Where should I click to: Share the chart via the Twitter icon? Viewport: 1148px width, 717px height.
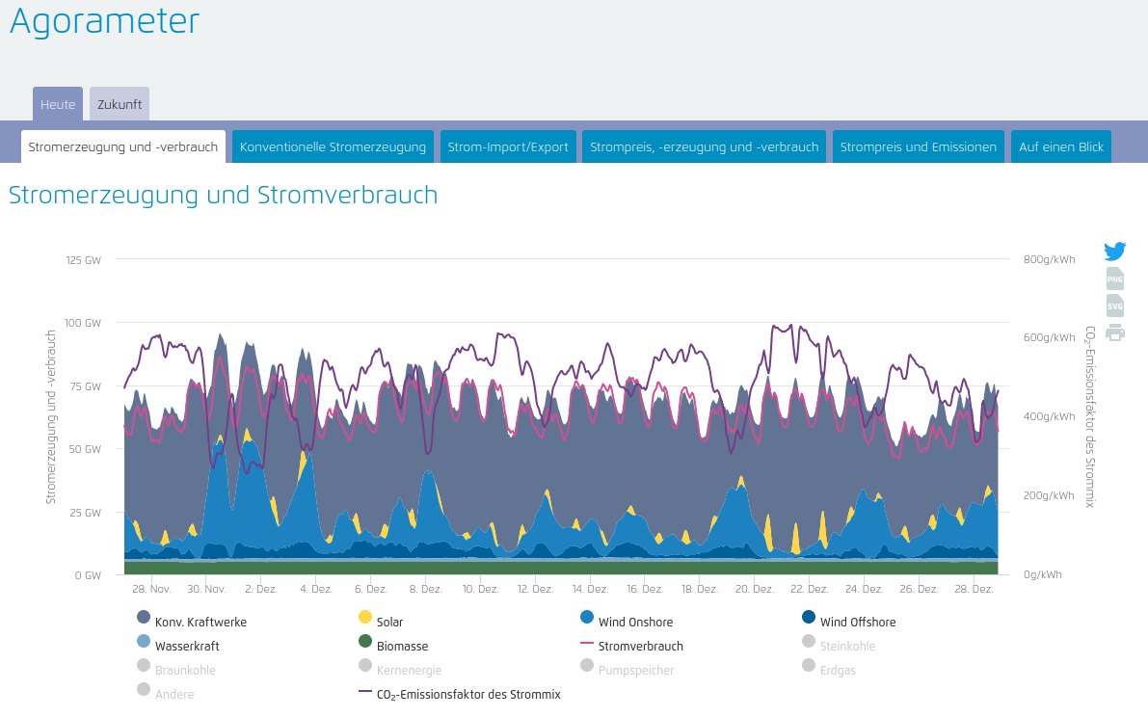[x=1115, y=251]
